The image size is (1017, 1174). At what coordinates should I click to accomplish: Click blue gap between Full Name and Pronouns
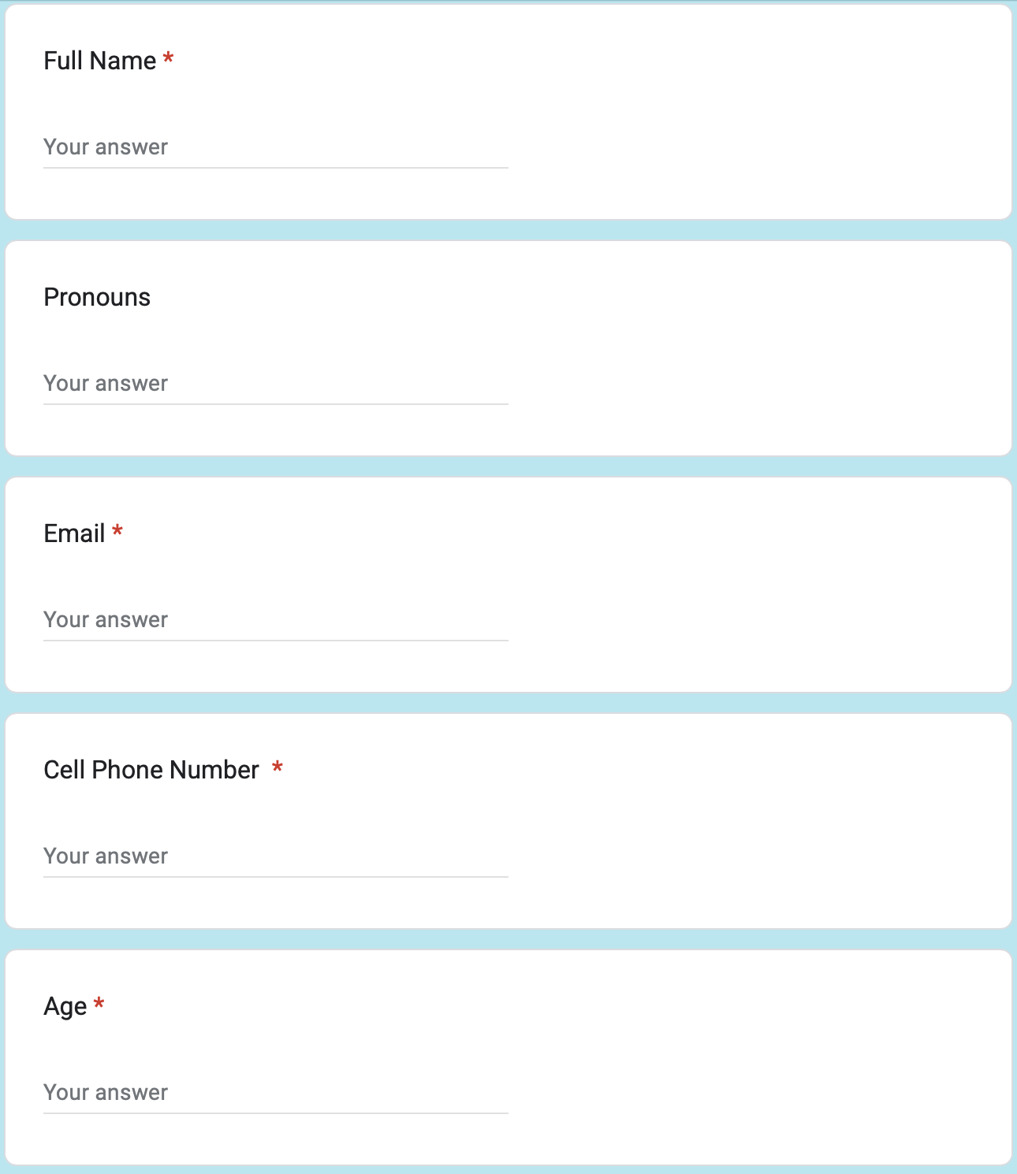(x=508, y=230)
